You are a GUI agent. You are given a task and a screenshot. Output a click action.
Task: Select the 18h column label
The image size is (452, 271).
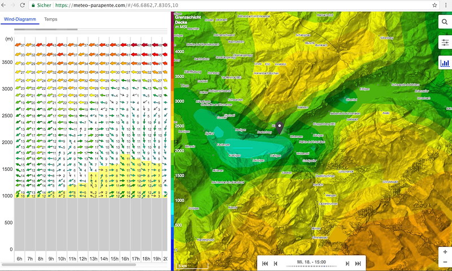(x=146, y=259)
